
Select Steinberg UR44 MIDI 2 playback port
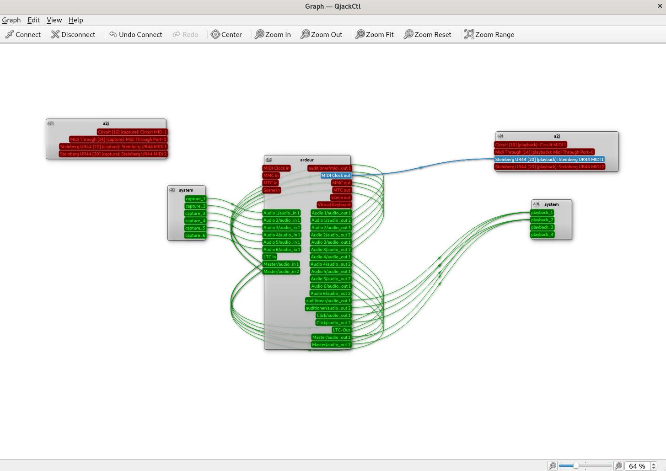[x=549, y=166]
